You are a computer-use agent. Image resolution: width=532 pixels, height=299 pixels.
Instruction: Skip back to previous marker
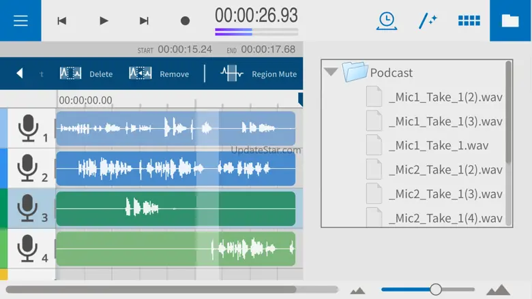(x=62, y=21)
